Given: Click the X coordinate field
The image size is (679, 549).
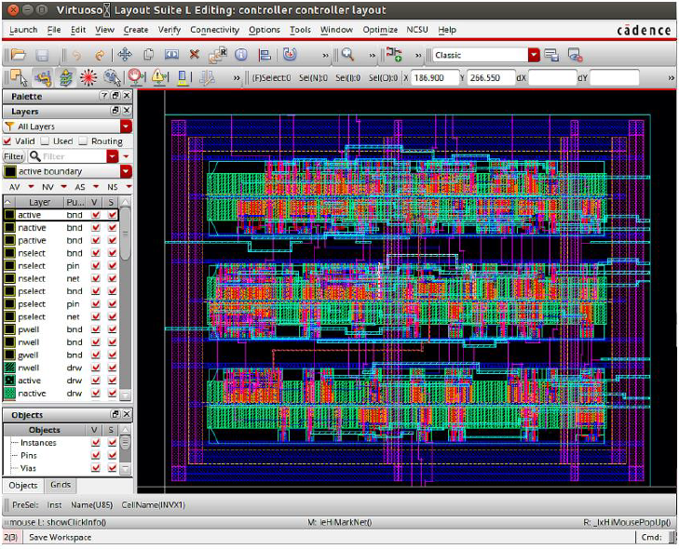Looking at the screenshot, I should coord(434,78).
